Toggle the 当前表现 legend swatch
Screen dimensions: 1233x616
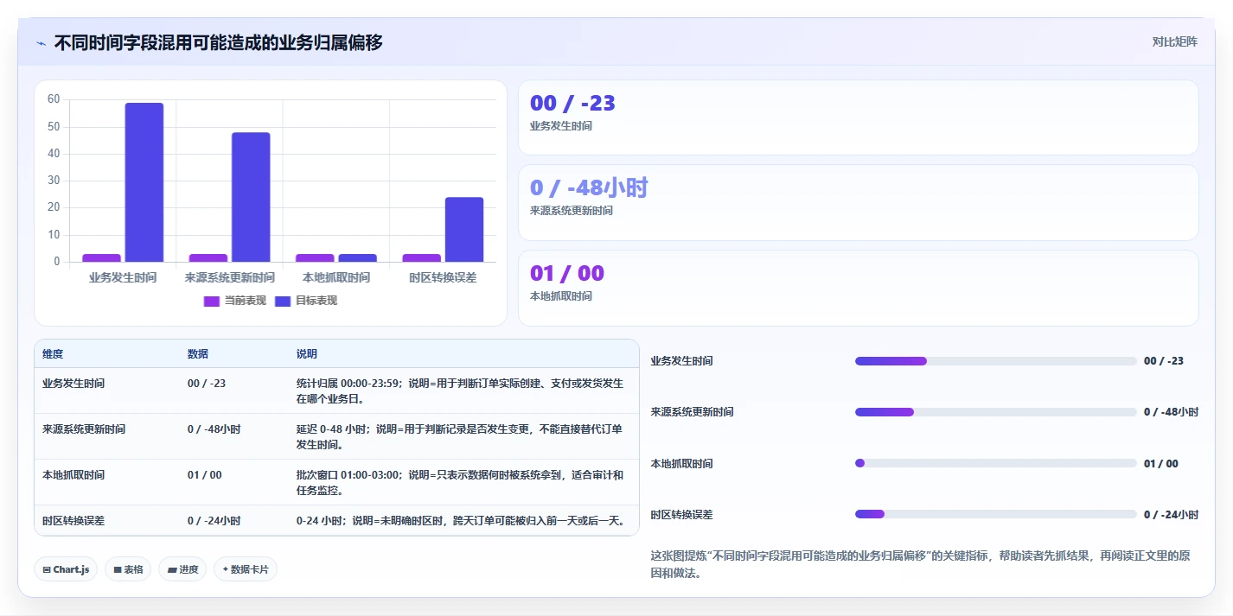213,301
